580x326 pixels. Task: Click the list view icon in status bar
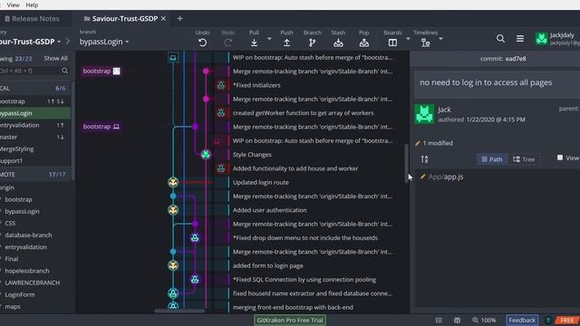439,320
